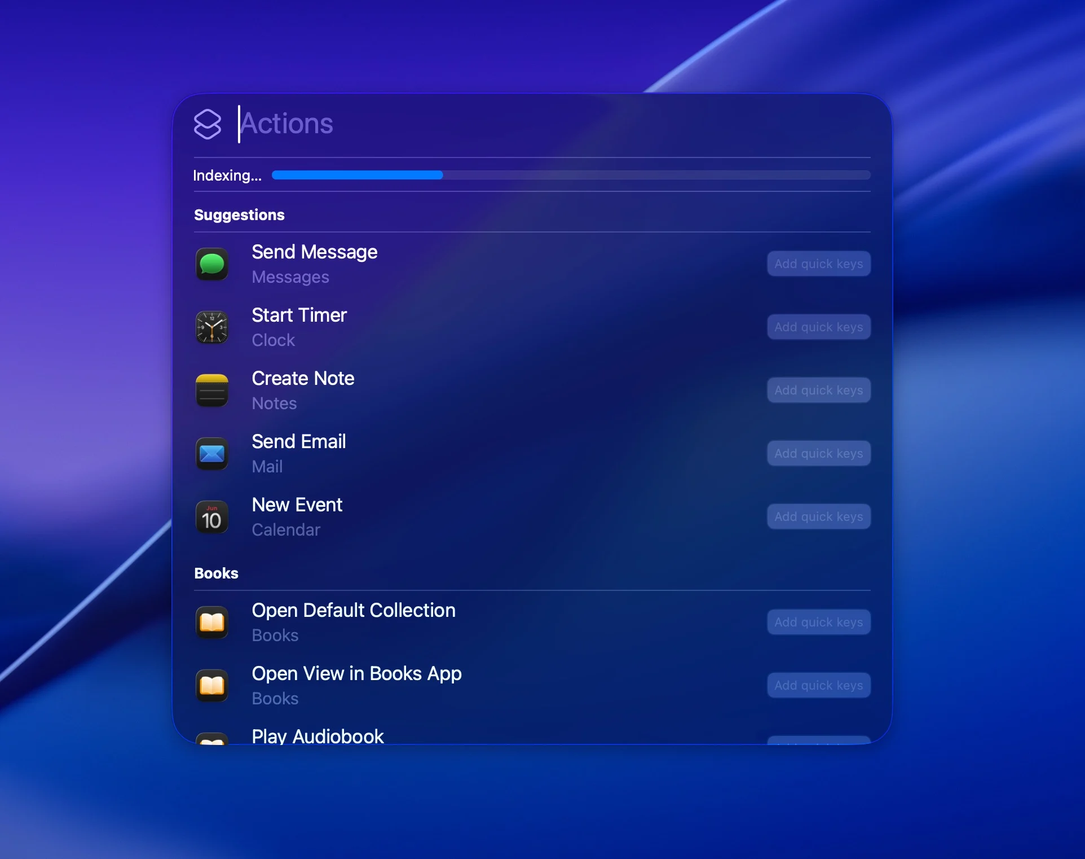Click the Notes app icon

(212, 391)
